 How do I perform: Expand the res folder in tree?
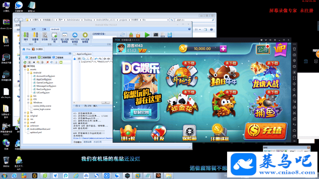tap(25, 119)
